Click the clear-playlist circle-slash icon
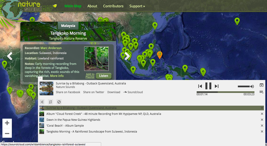 pyautogui.click(x=59, y=102)
